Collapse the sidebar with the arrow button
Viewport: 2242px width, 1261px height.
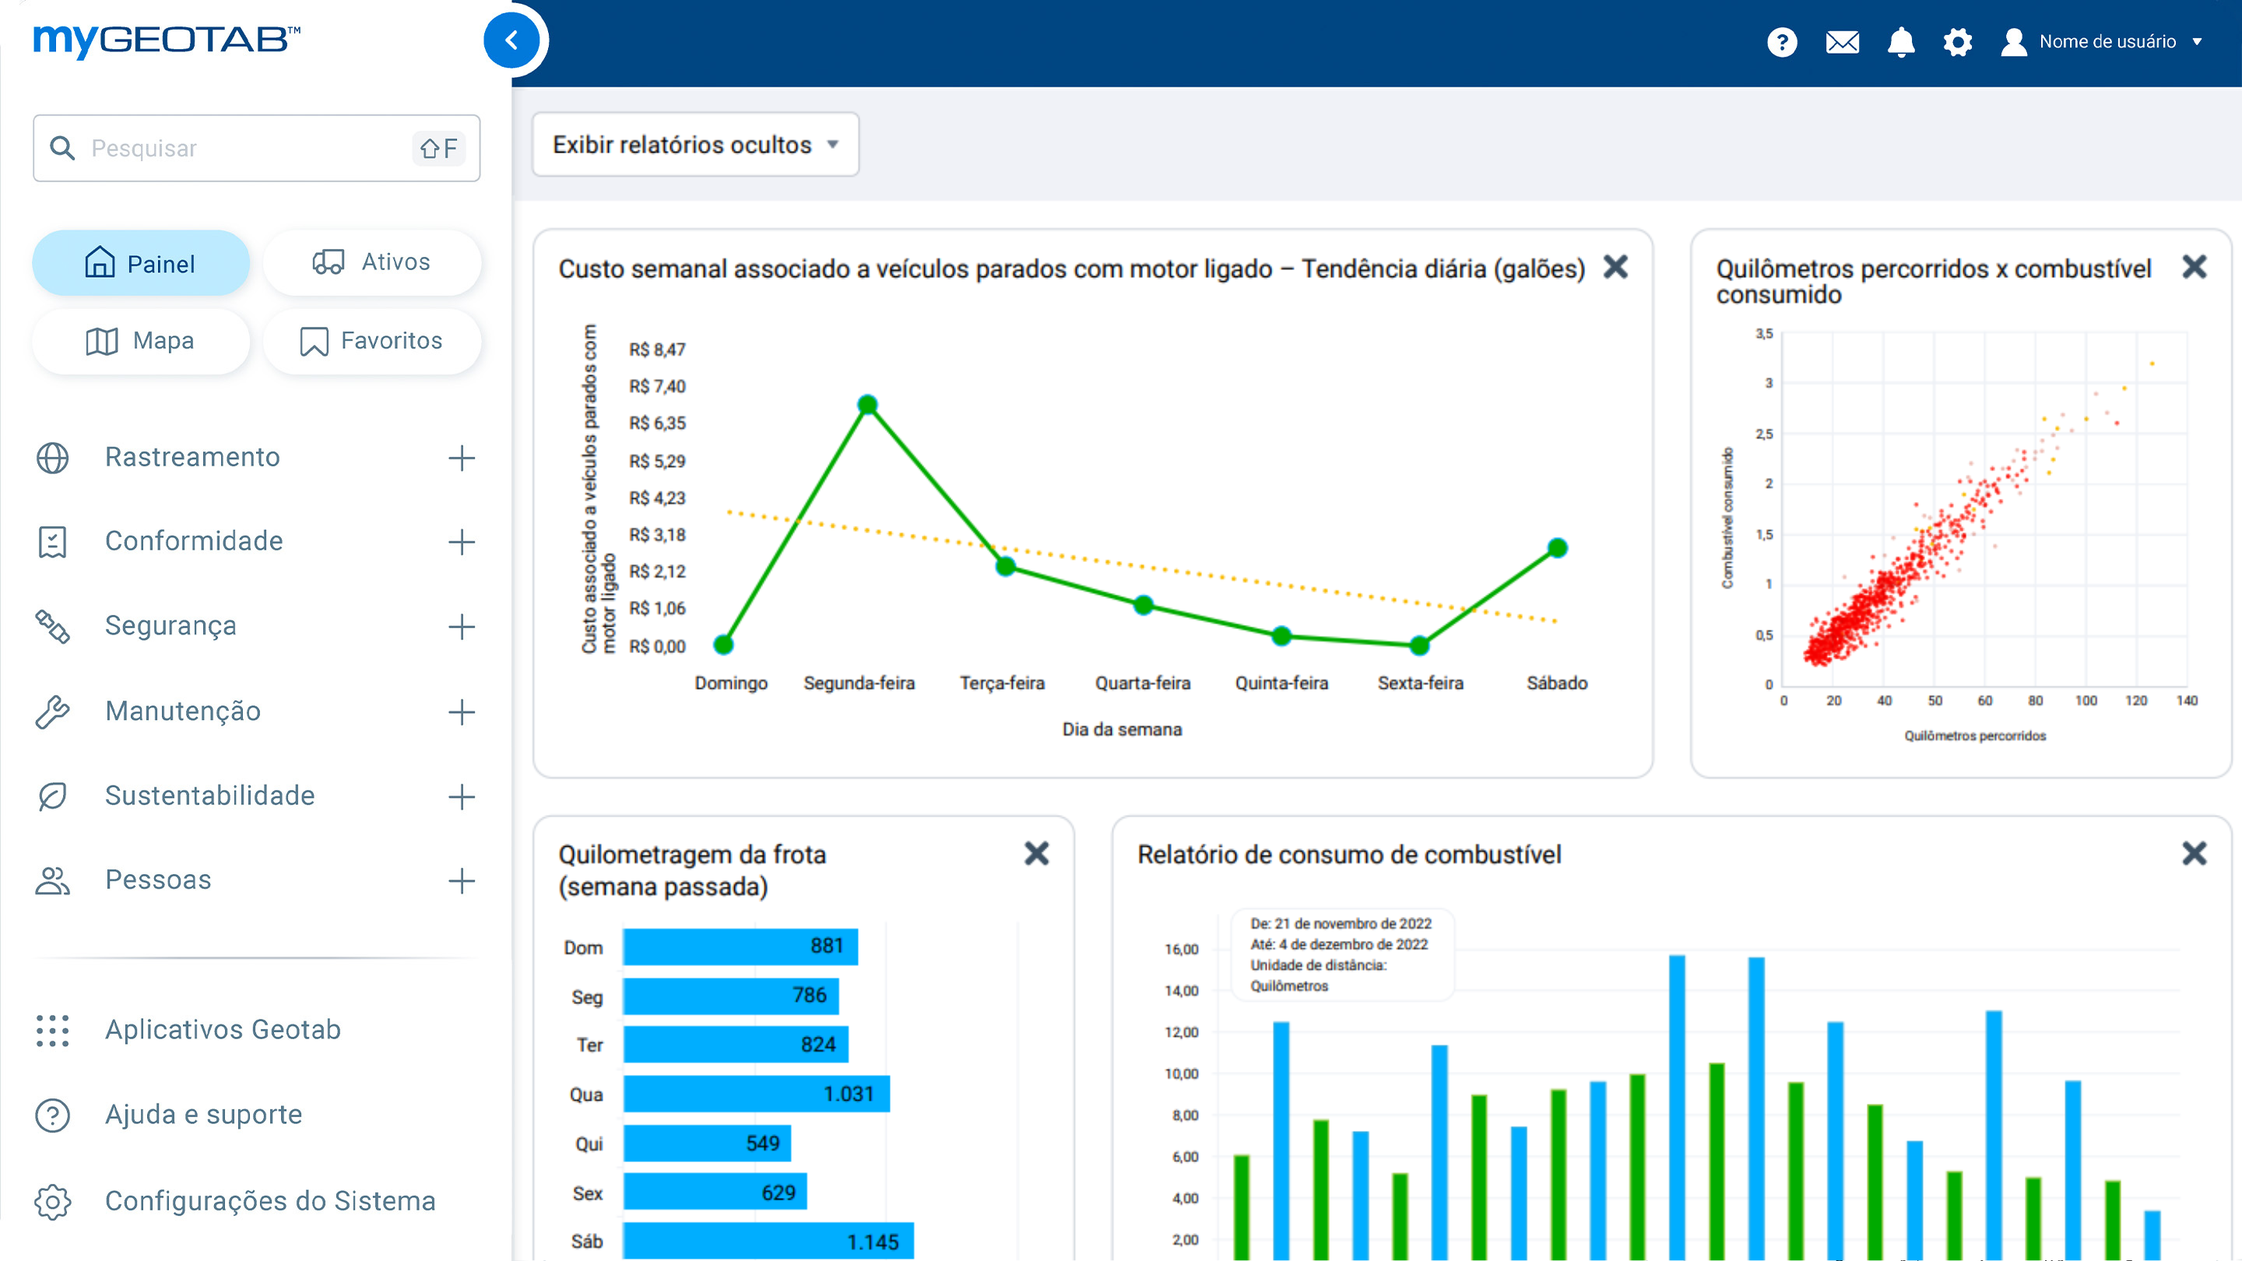(511, 40)
